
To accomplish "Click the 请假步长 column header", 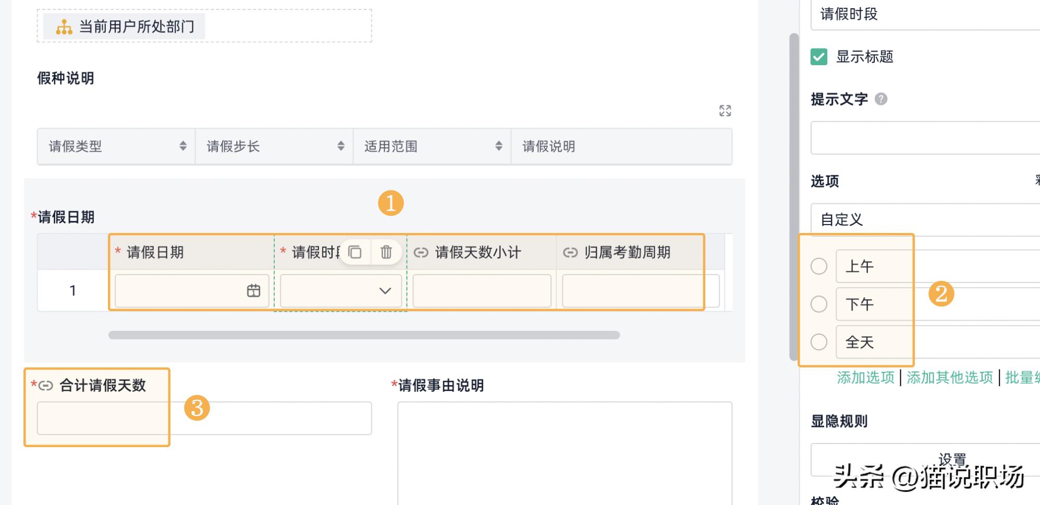I will point(234,146).
